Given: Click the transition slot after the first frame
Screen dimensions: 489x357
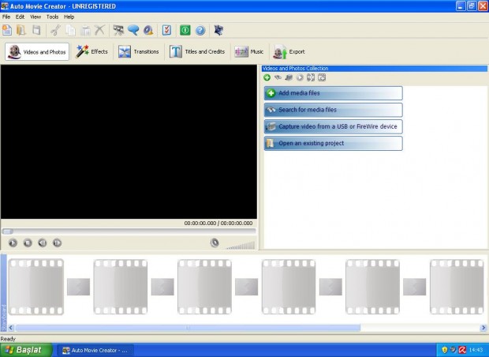Looking at the screenshot, I should [x=78, y=287].
